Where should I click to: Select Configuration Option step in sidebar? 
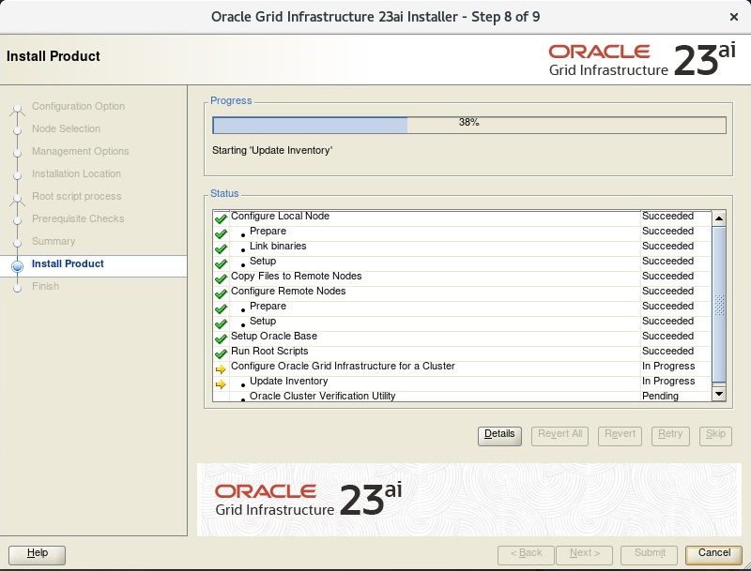click(x=78, y=106)
